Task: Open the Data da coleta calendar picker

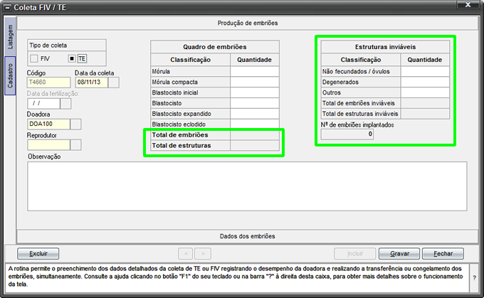Action: (x=114, y=83)
